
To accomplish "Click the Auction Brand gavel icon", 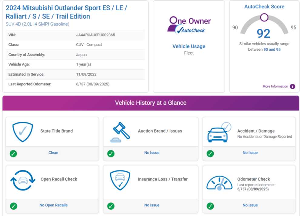I will [x=121, y=132].
